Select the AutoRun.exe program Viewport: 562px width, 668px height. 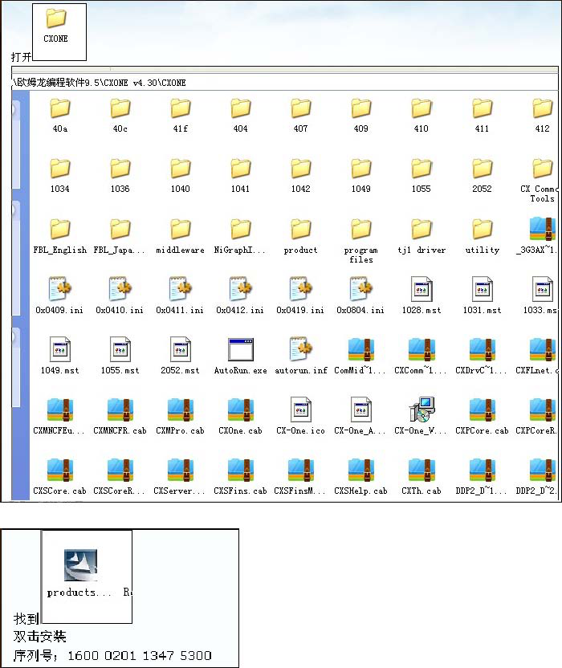click(x=240, y=356)
